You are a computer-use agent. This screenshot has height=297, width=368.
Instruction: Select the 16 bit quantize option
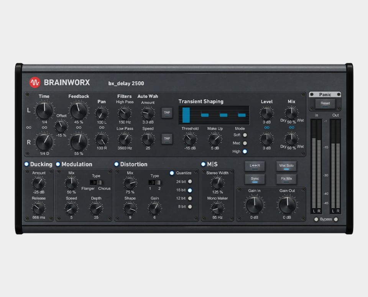coord(190,190)
